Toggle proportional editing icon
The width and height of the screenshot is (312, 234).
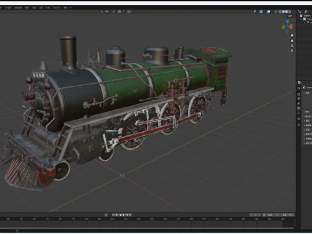pyautogui.click(x=129, y=12)
